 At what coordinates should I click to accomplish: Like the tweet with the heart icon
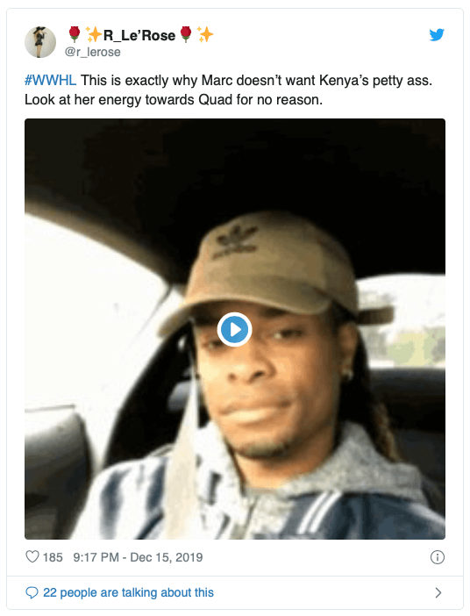click(x=32, y=556)
